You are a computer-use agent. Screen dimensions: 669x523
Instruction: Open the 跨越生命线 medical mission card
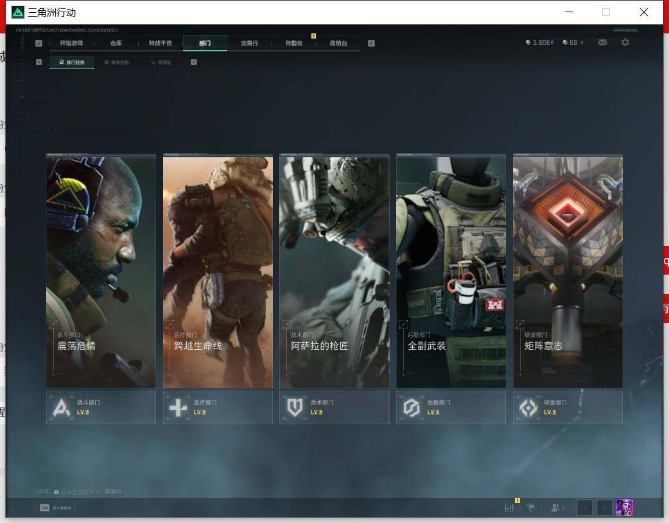[x=218, y=271]
